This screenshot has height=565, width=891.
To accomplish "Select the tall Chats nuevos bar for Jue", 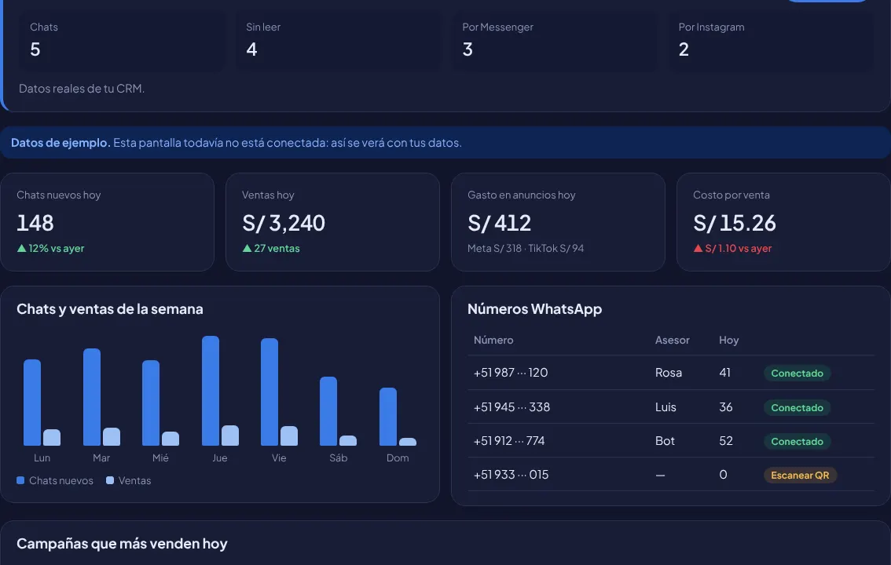I will click(x=211, y=391).
